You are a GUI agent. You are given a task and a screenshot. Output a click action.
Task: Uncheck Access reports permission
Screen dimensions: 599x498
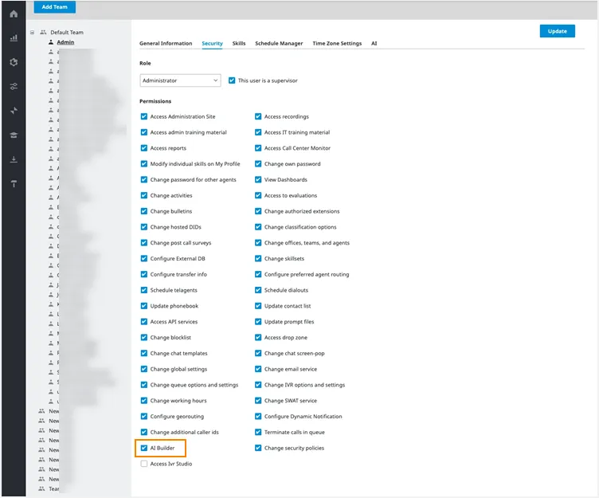coord(144,148)
